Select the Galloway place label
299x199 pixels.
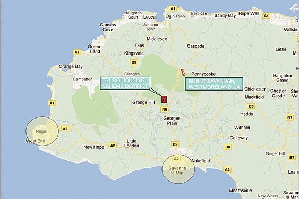pyautogui.click(x=239, y=138)
